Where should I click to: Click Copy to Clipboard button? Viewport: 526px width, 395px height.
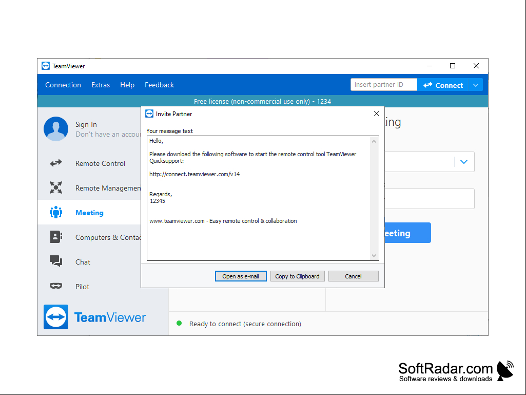pyautogui.click(x=297, y=276)
